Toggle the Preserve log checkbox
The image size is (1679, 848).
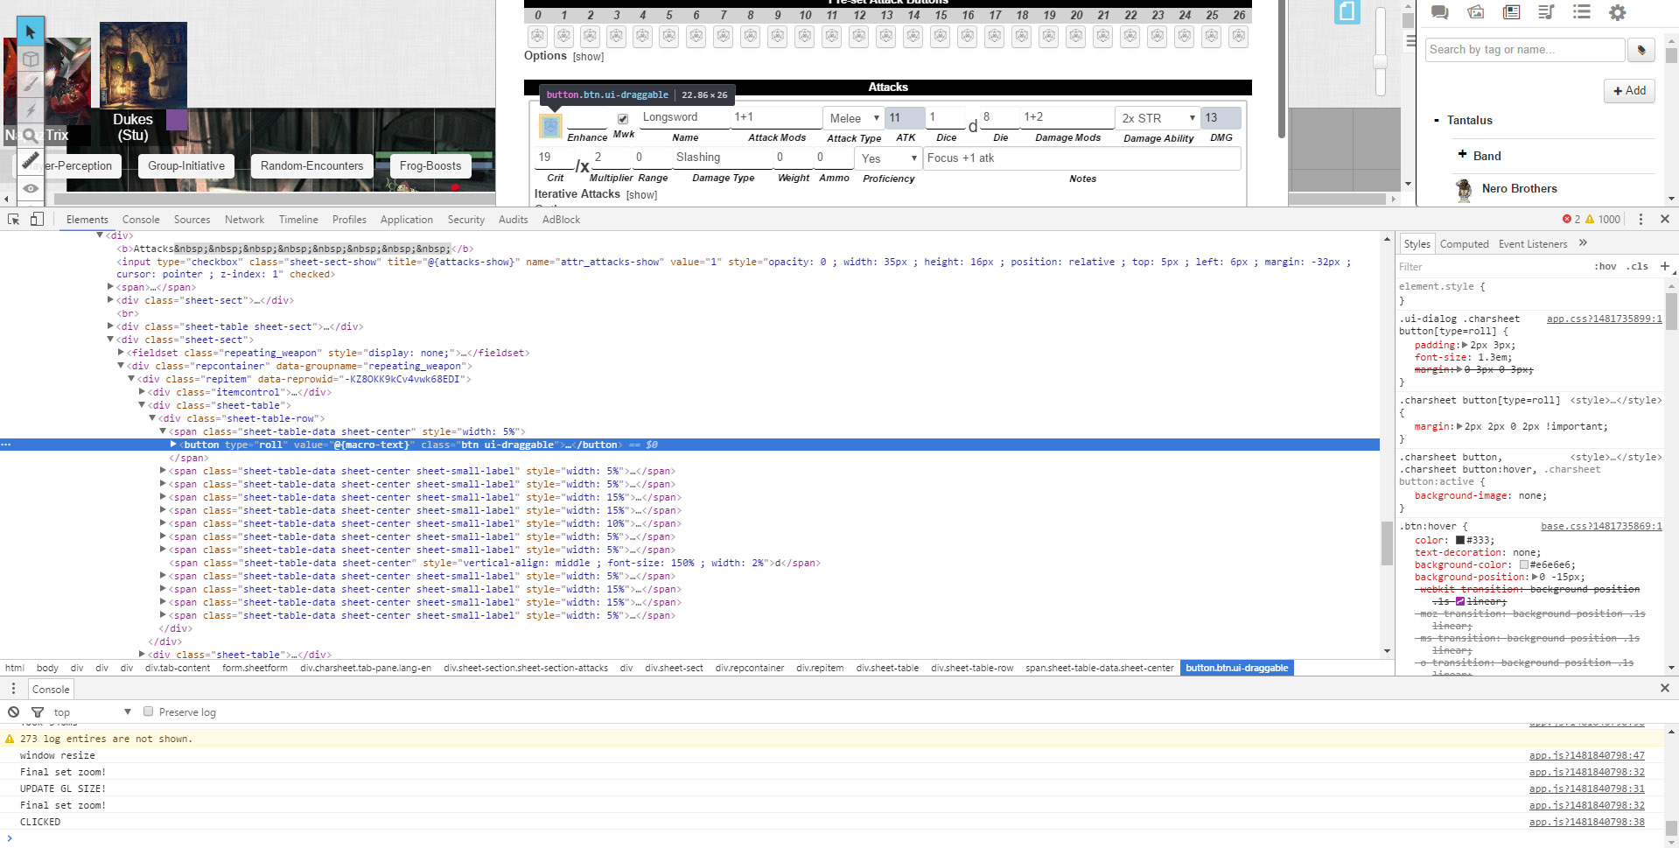pos(149,711)
